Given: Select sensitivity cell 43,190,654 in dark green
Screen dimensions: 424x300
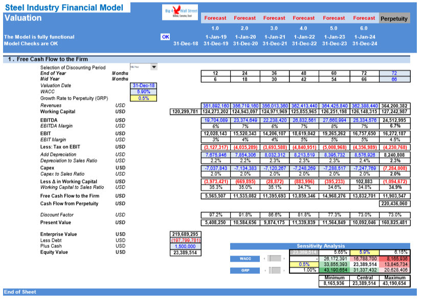Looking at the screenshot, I should tap(335, 270).
